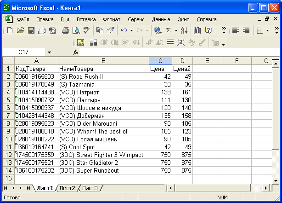Click the Insert Function fx button
The width and height of the screenshot is (282, 203).
click(76, 52)
